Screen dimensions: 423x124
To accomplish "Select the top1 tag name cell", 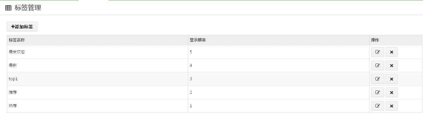I will (x=98, y=79).
